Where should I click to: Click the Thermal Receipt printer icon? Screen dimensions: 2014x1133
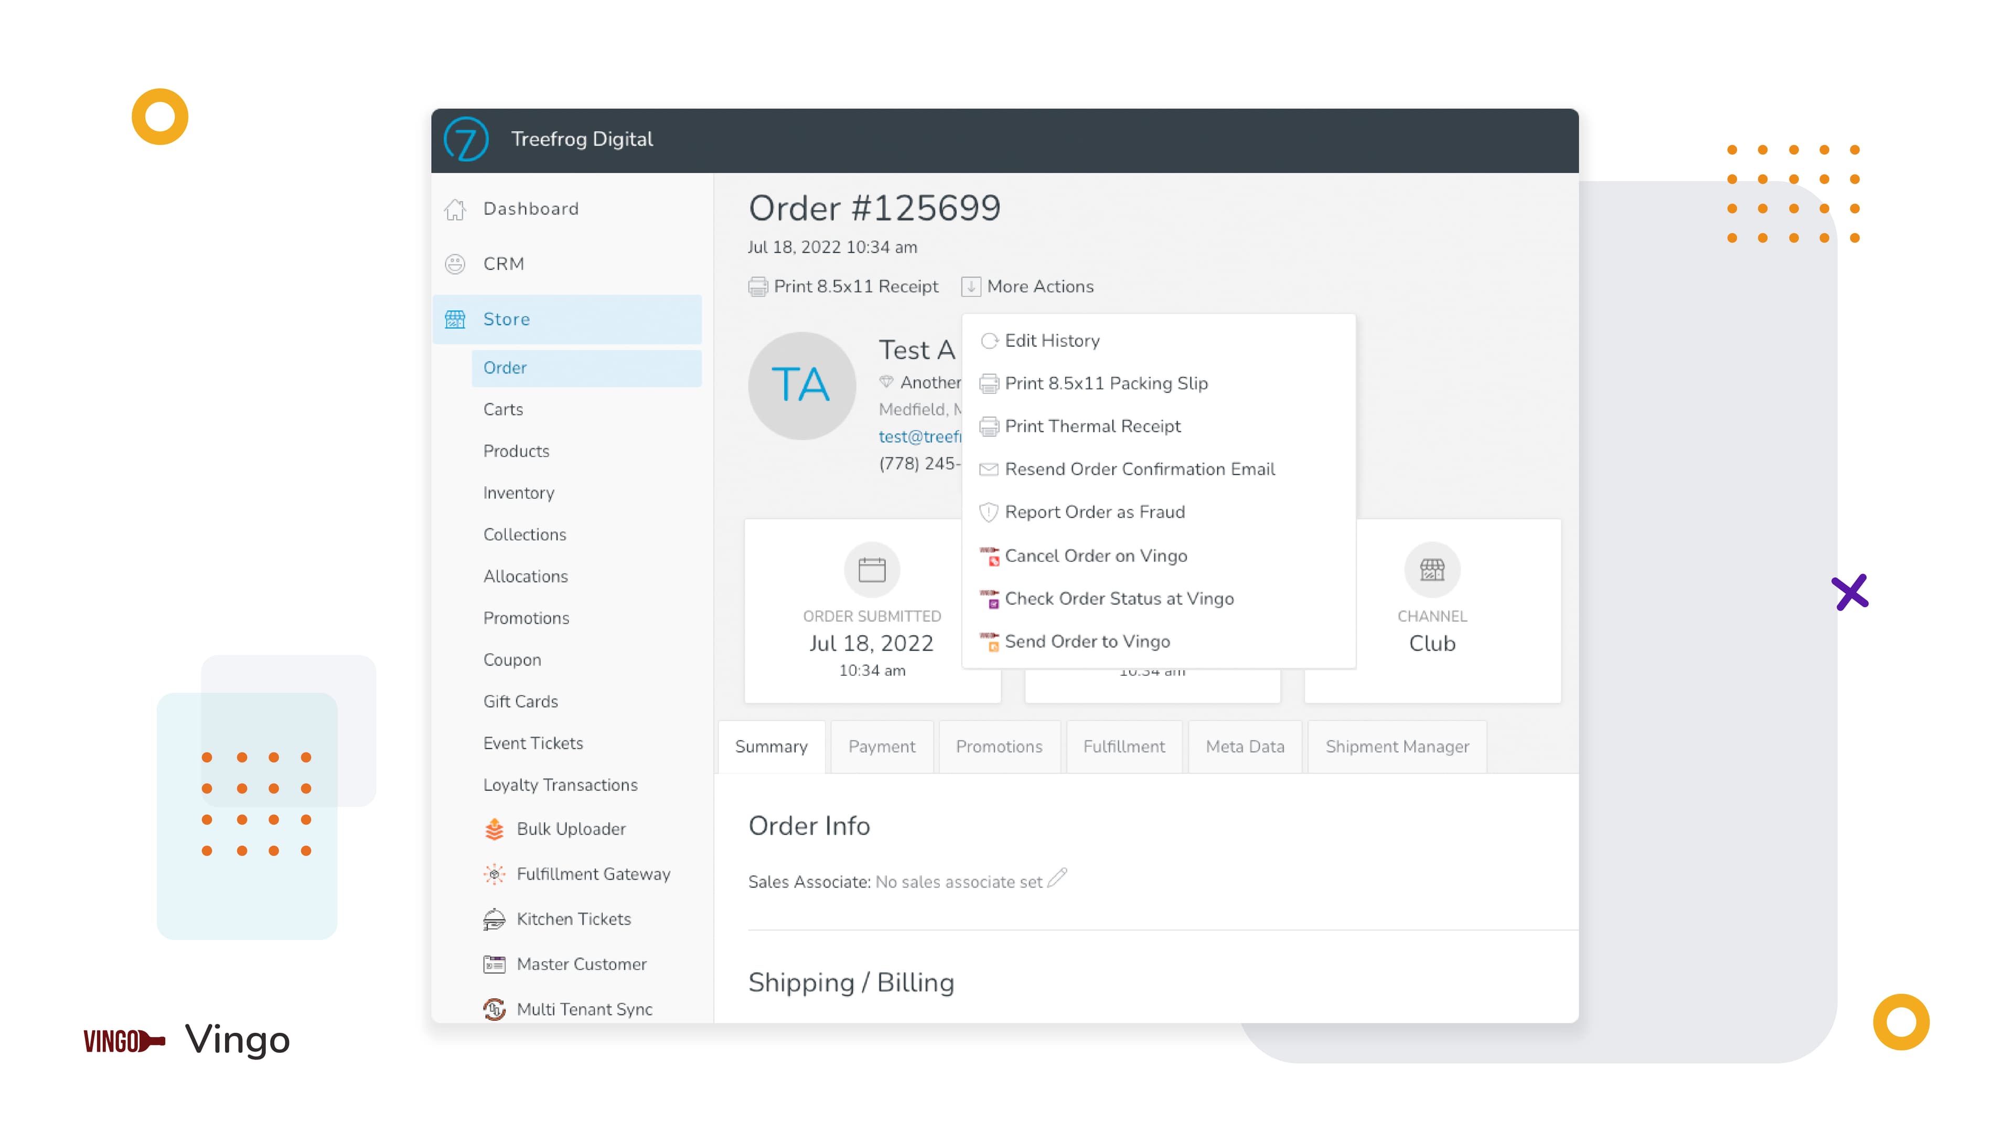[989, 427]
